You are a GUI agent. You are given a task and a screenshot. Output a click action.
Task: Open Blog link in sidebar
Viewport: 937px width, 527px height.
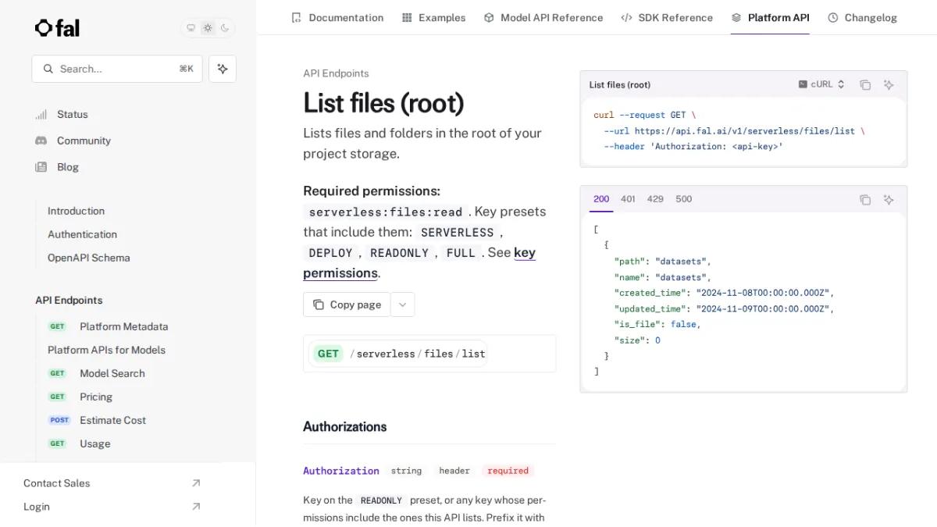(68, 167)
